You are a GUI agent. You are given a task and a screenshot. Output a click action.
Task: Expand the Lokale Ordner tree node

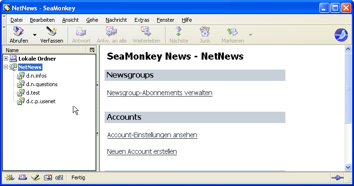6,59
